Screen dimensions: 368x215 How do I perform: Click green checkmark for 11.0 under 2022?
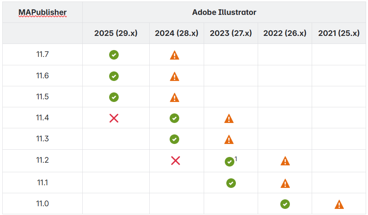pyautogui.click(x=285, y=204)
